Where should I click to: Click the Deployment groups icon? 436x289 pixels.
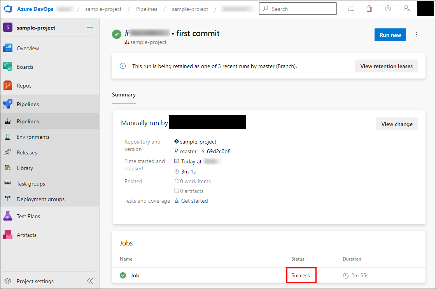[7, 199]
